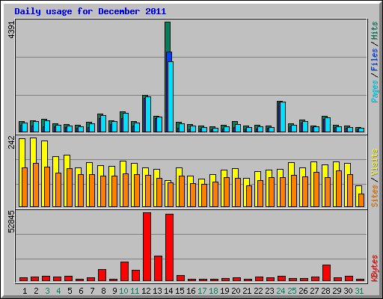This screenshot has width=383, height=299.
Task: Click green weekend day label '31'
Action: (x=359, y=291)
